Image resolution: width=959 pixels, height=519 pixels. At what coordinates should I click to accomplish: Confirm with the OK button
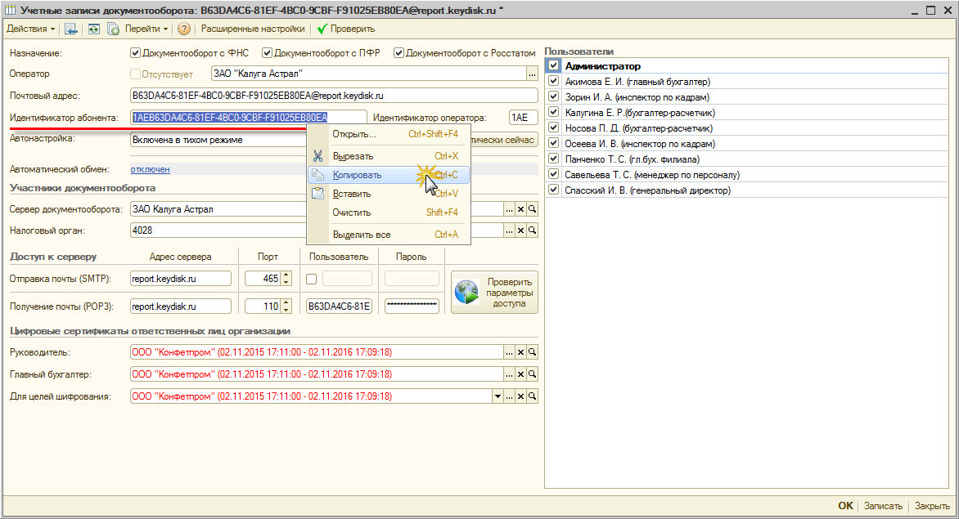[x=845, y=506]
